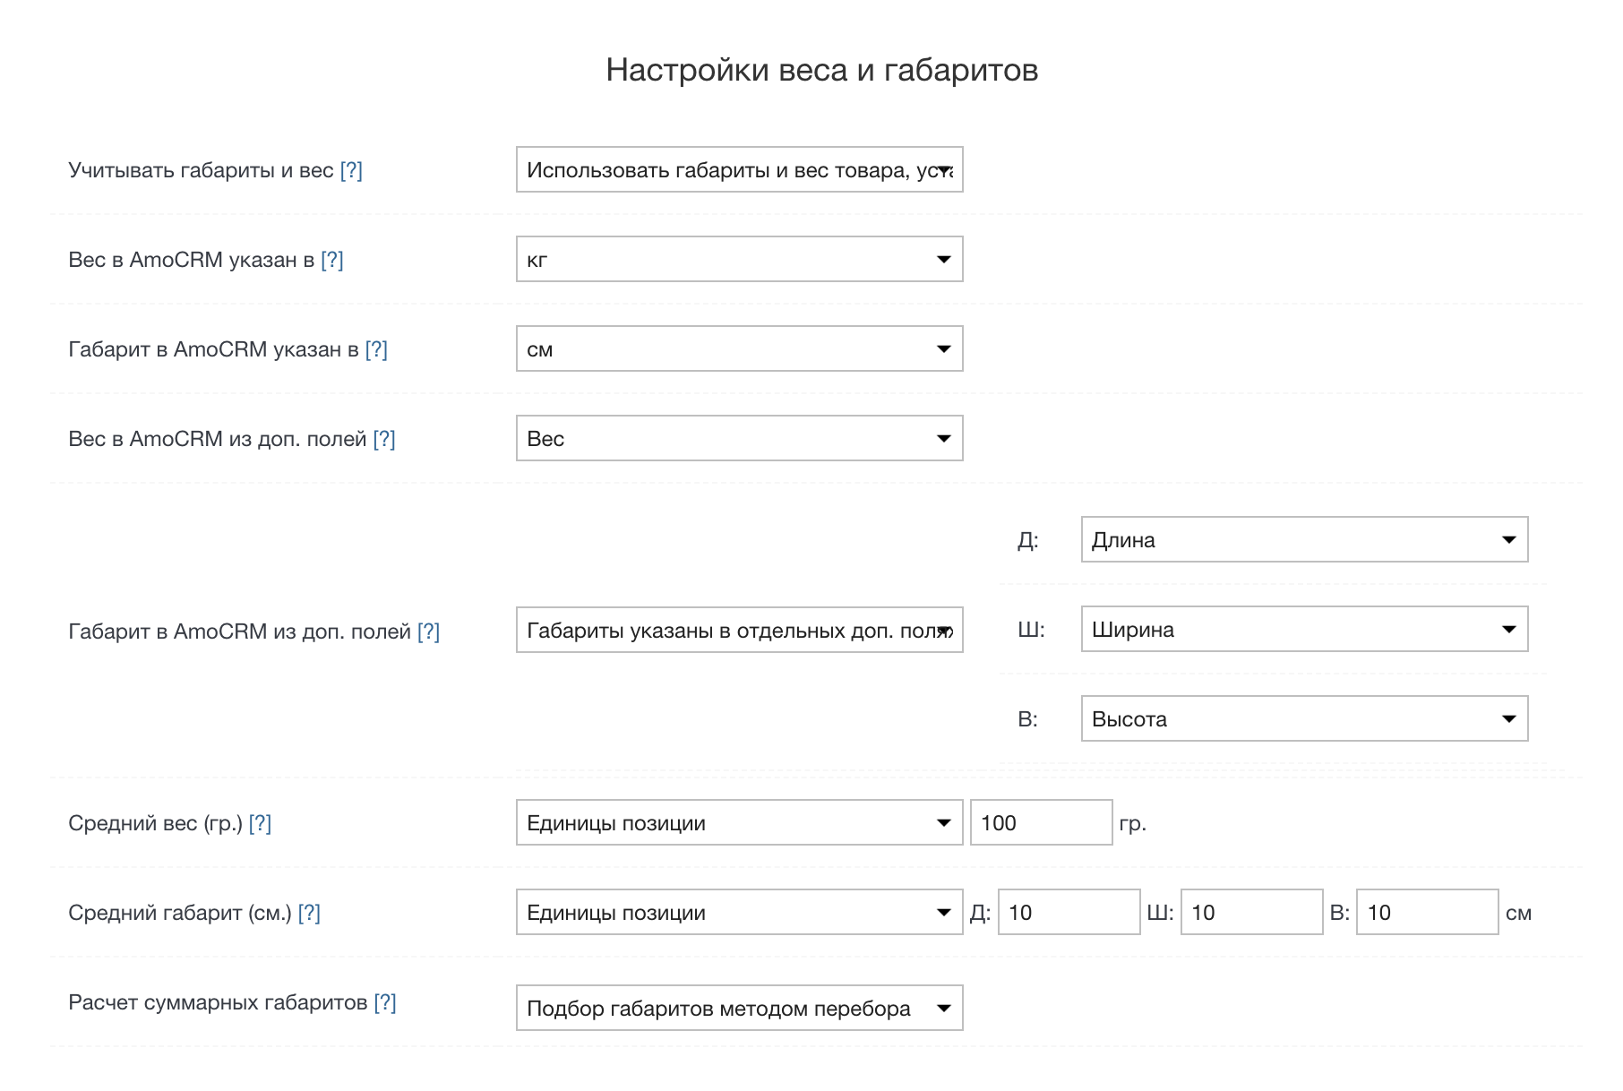Select the 'Вес' custom field dropdown
Image resolution: width=1623 pixels, height=1091 pixels.
(739, 439)
